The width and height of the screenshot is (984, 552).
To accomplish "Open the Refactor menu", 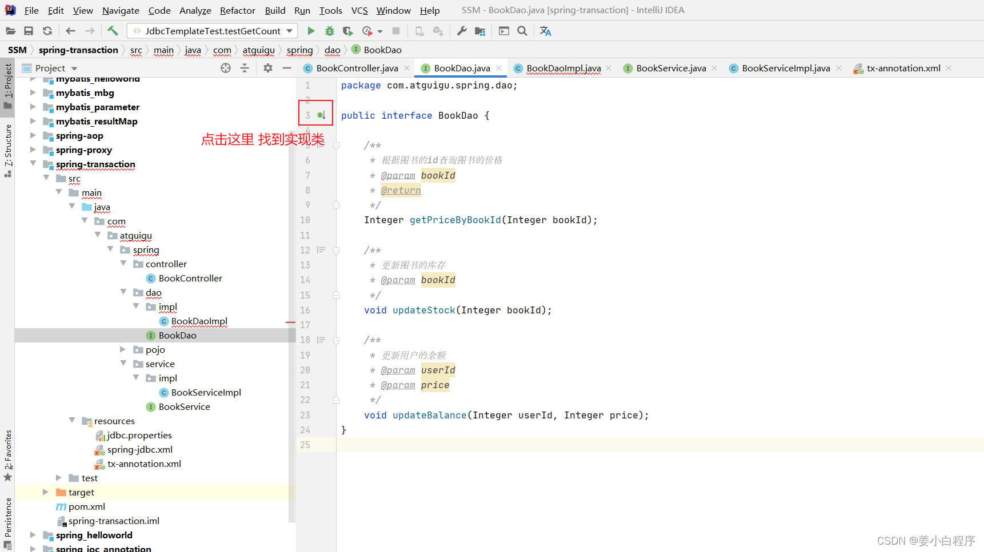I will coord(238,10).
